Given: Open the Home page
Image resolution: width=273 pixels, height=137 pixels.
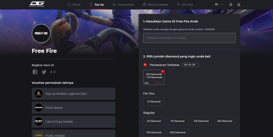Looking at the screenshot, I should [74, 5].
